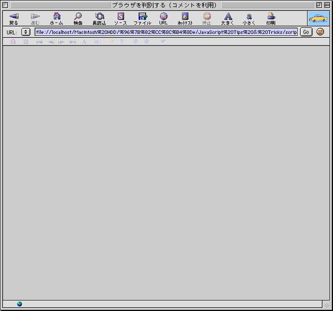
Task: Increase text size with 大きく
Action: [228, 18]
